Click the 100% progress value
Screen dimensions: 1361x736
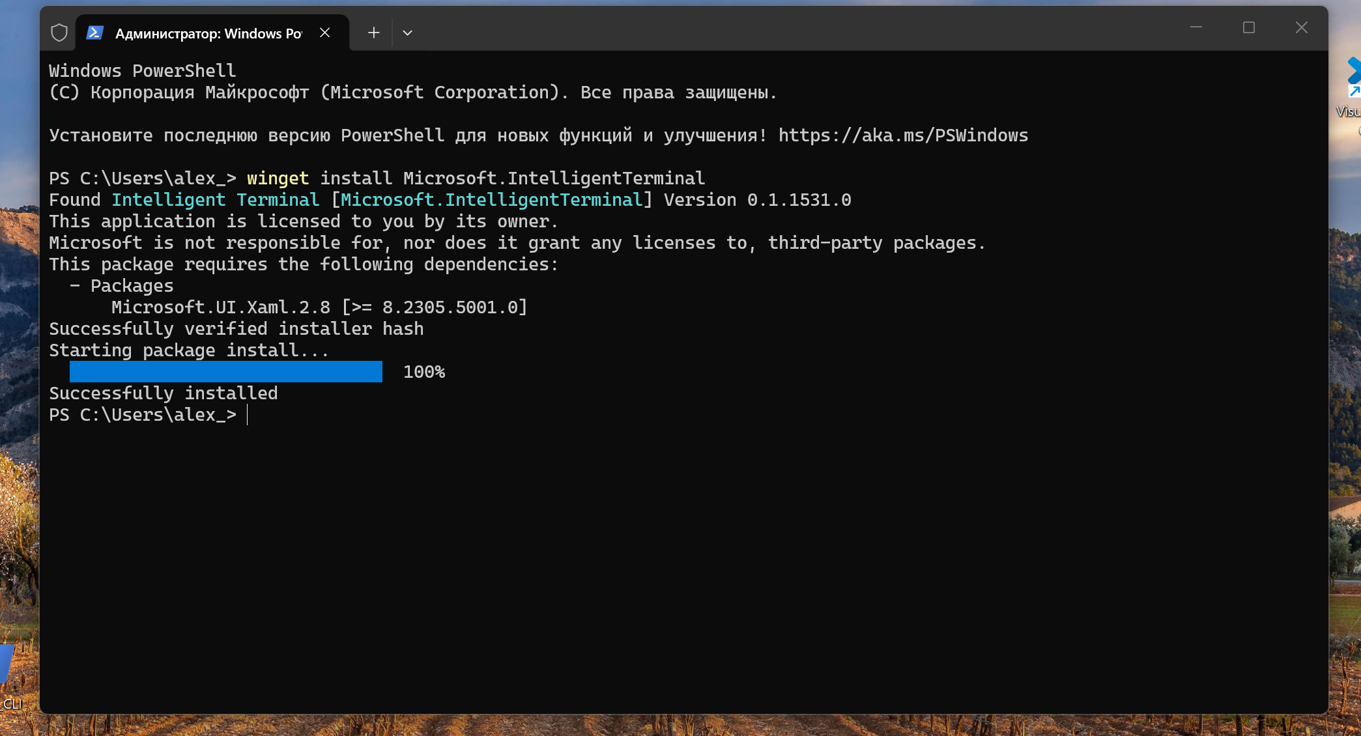click(x=424, y=372)
